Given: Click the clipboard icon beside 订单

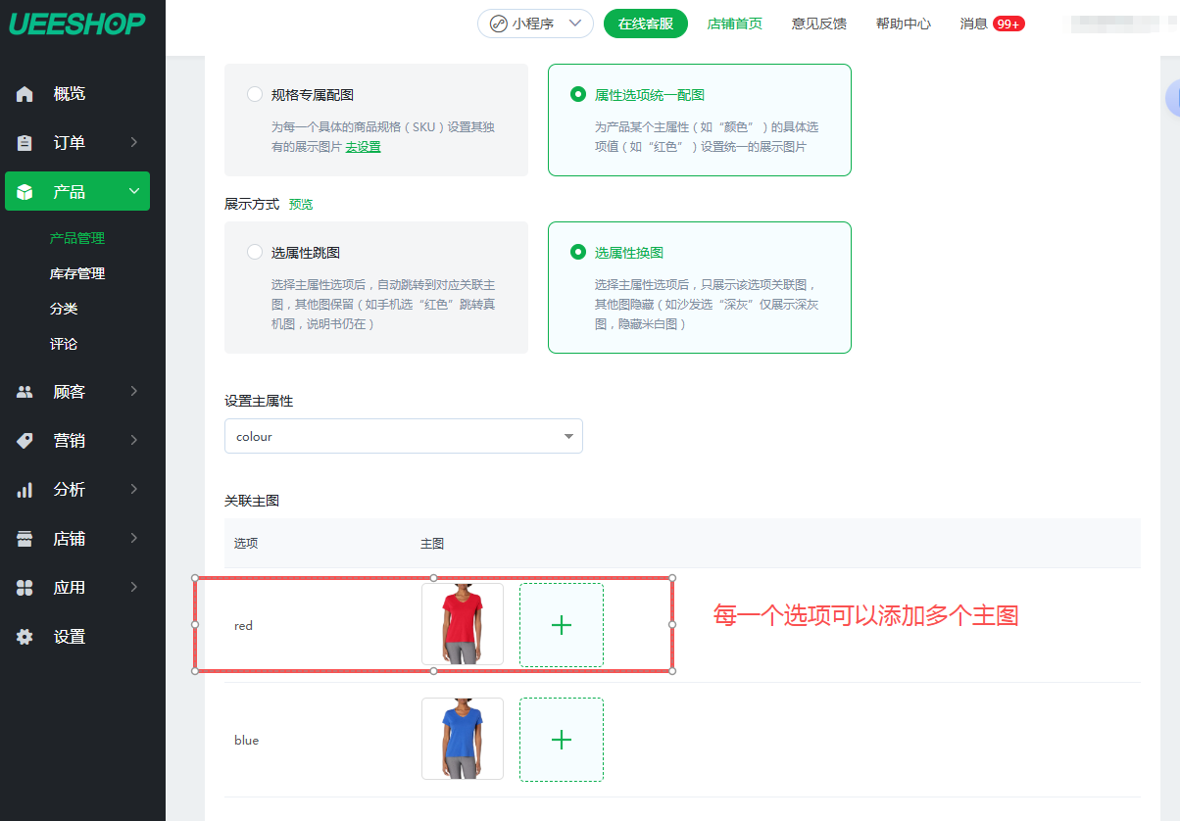Looking at the screenshot, I should click(x=25, y=143).
